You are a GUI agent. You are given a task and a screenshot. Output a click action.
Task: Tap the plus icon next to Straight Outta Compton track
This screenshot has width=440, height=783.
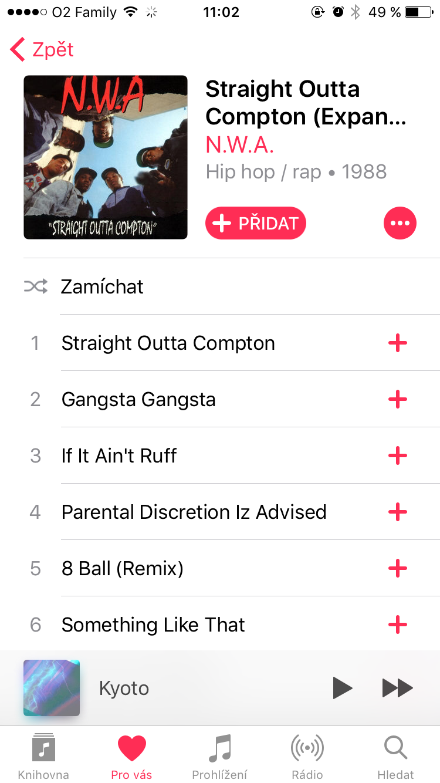tap(398, 343)
